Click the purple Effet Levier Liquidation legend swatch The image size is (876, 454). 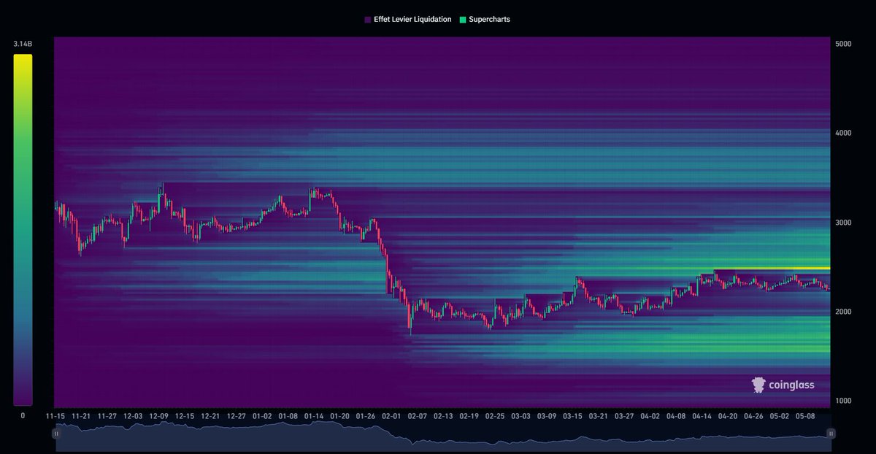pyautogui.click(x=367, y=20)
